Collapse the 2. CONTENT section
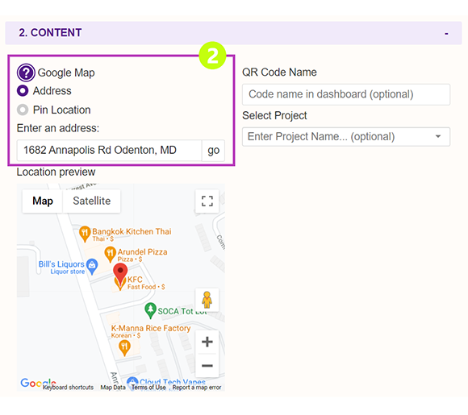The width and height of the screenshot is (468, 415). [x=446, y=33]
